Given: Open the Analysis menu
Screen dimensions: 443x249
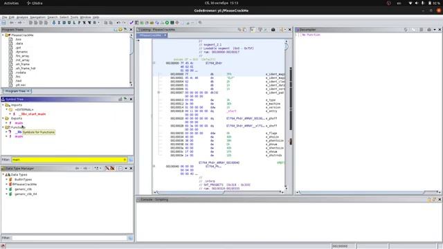Looking at the screenshot, I should tap(22, 17).
